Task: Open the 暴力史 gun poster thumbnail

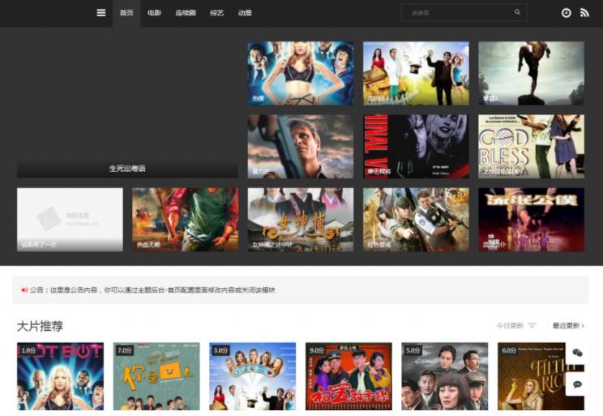Action: pyautogui.click(x=301, y=147)
